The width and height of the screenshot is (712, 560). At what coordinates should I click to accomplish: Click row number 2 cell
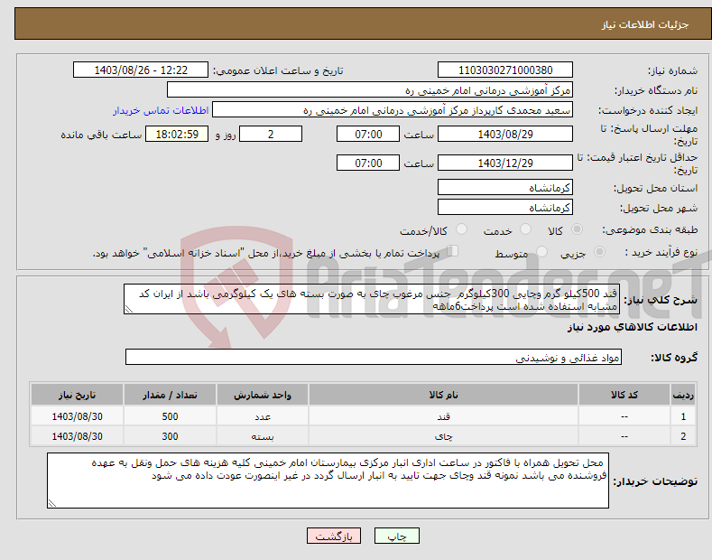[x=682, y=436]
